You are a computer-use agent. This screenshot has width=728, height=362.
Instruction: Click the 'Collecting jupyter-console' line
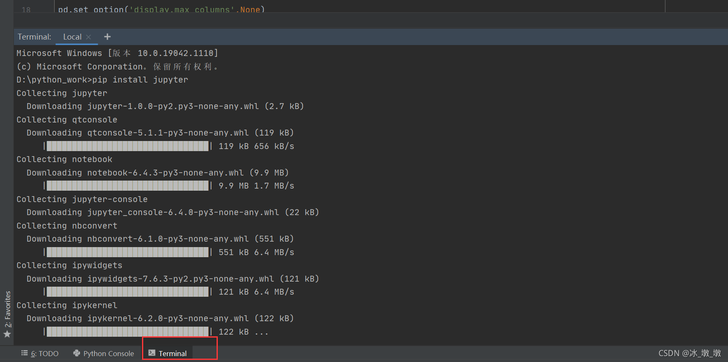pyautogui.click(x=82, y=199)
